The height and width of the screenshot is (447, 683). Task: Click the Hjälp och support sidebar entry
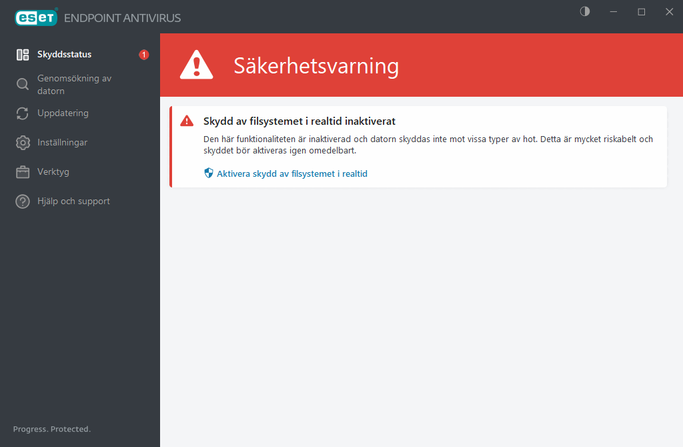[x=73, y=201]
